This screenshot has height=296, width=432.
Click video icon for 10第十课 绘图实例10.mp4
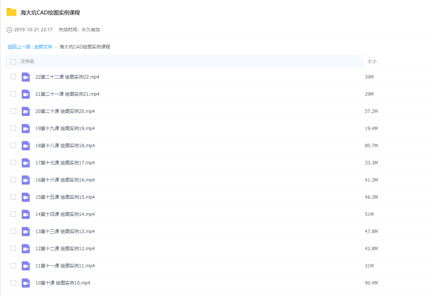(x=26, y=283)
